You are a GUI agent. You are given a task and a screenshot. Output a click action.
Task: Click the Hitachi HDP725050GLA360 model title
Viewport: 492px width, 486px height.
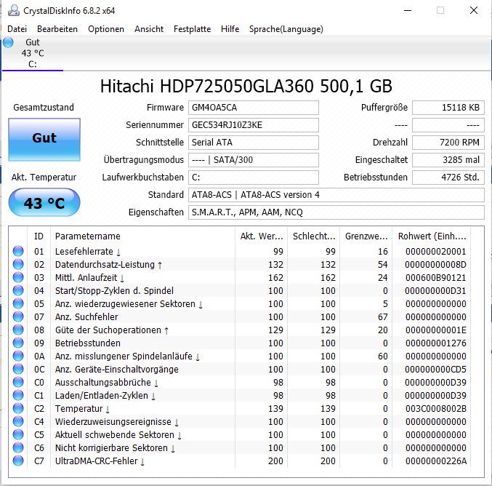[x=246, y=86]
